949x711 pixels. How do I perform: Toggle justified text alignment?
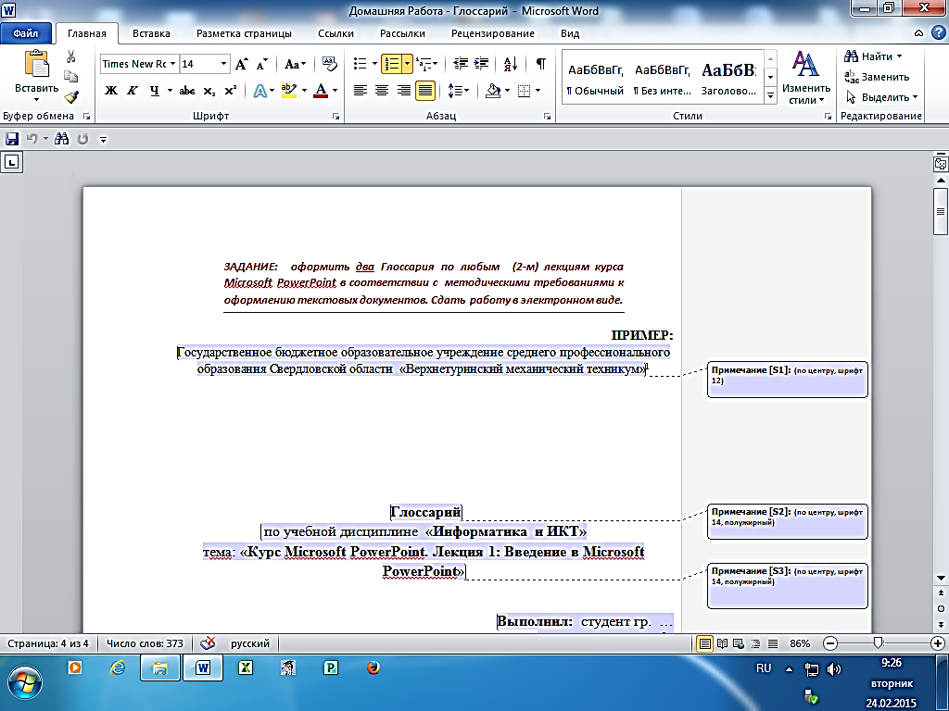[x=425, y=91]
